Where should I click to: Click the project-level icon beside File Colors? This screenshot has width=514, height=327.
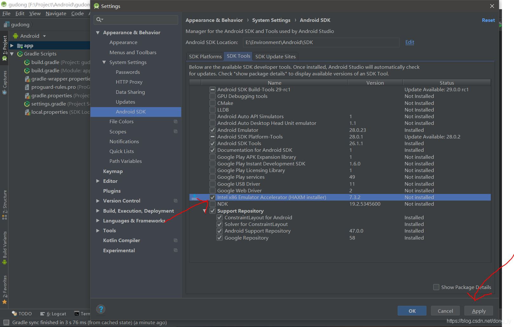[x=175, y=122]
